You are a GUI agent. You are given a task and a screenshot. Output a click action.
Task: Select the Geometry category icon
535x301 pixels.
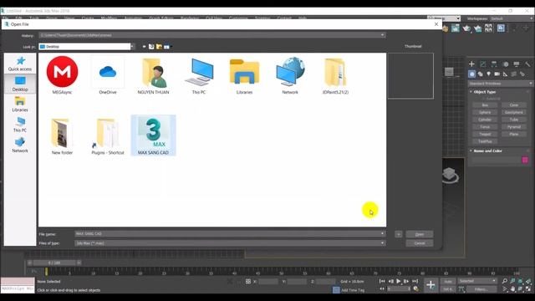pyautogui.click(x=471, y=74)
